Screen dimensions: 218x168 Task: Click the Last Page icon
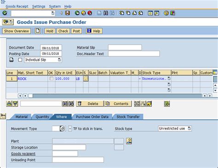click(141, 13)
